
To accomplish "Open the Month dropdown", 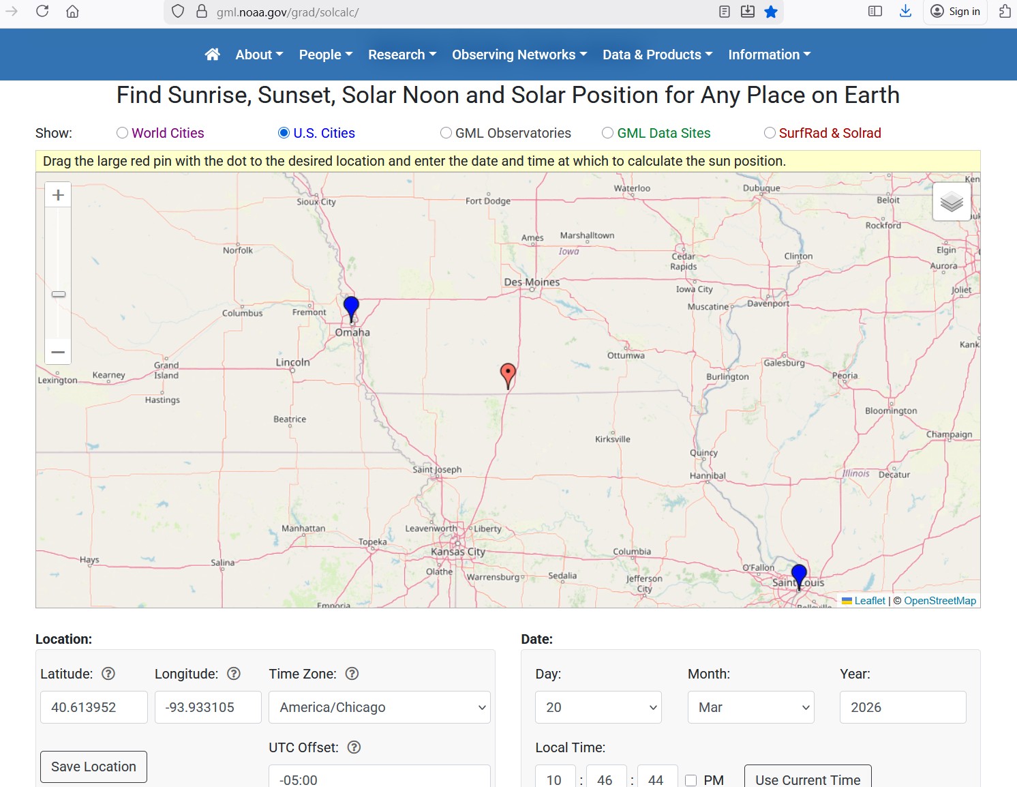I will click(750, 707).
